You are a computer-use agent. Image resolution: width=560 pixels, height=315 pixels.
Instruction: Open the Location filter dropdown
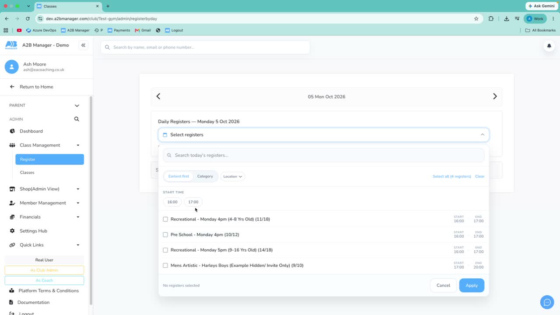(233, 176)
